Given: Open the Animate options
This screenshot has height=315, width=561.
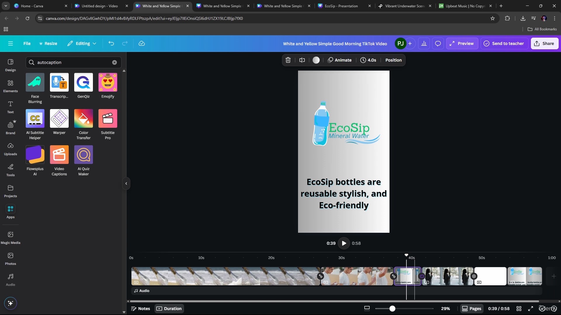Looking at the screenshot, I should point(340,60).
